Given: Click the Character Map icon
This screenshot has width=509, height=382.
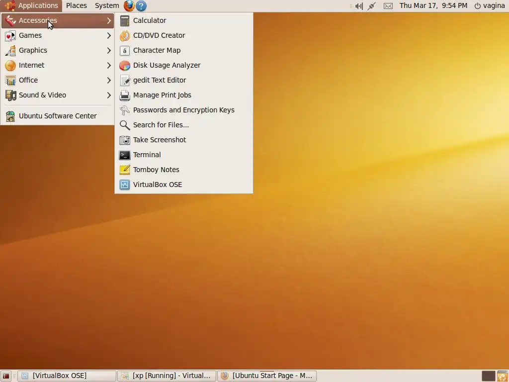Looking at the screenshot, I should point(125,50).
